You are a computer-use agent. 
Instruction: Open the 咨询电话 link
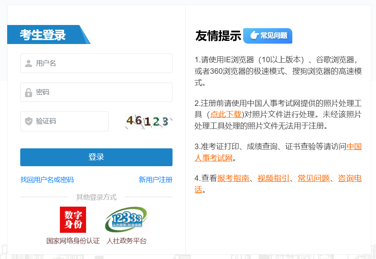click(x=349, y=178)
